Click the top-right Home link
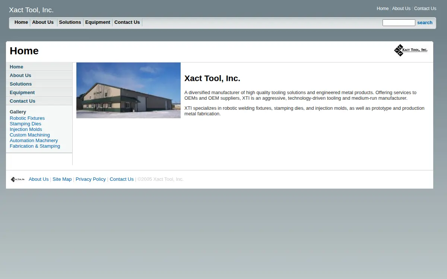Screen dimensions: 447x279 [383, 9]
